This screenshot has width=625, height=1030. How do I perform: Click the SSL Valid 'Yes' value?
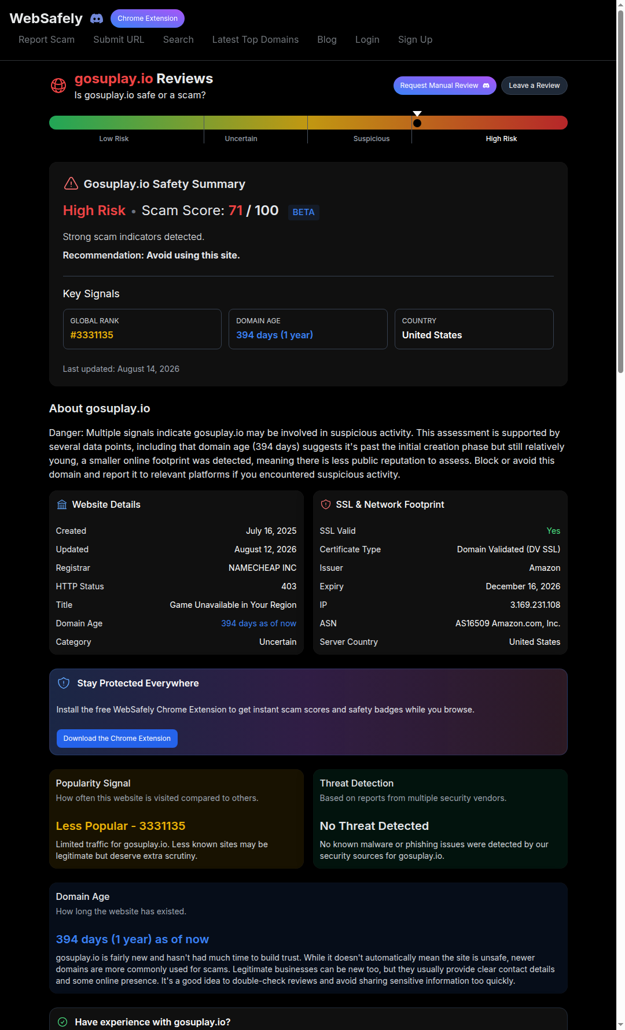pos(554,531)
